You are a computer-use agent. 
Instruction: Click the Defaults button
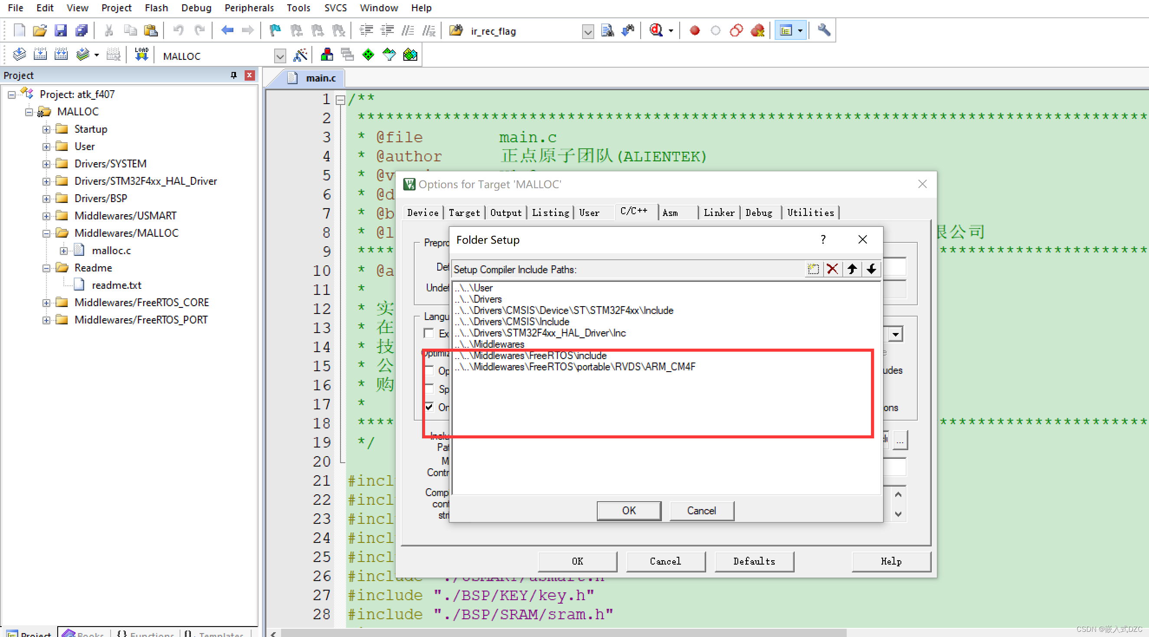[x=754, y=561]
